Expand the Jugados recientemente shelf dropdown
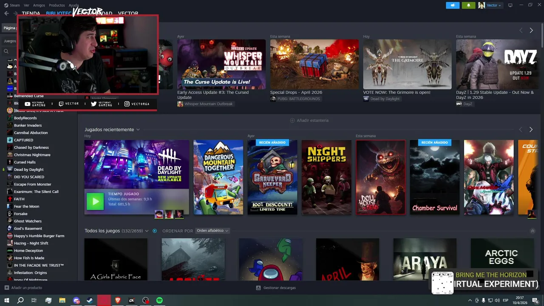The width and height of the screenshot is (544, 306). tap(138, 130)
